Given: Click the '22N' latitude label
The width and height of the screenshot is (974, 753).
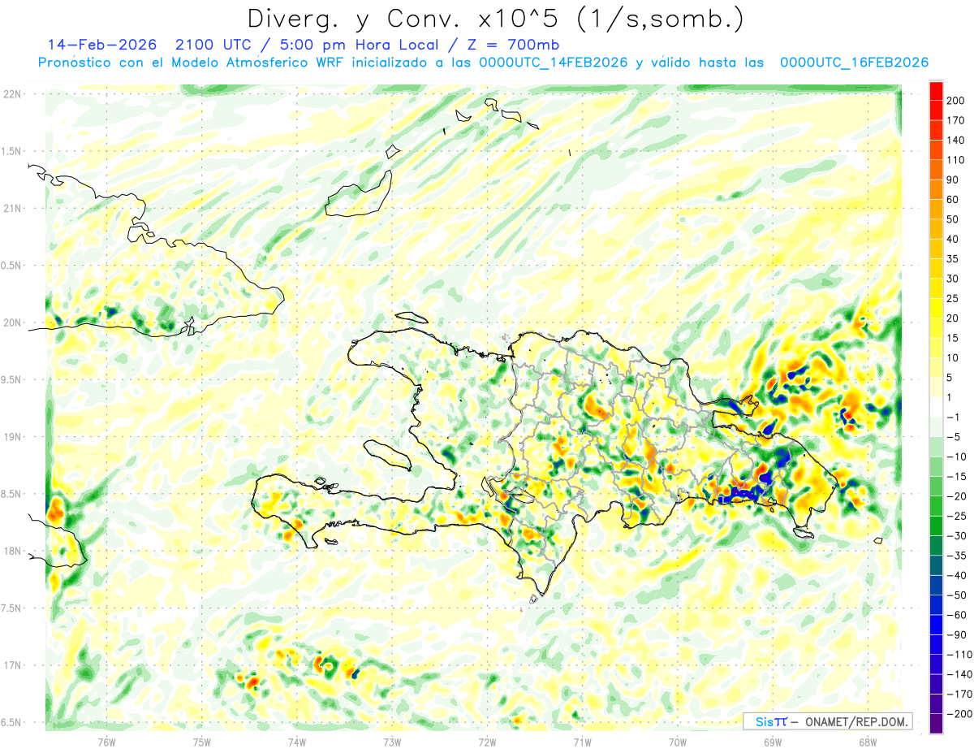Looking at the screenshot, I should tap(12, 94).
